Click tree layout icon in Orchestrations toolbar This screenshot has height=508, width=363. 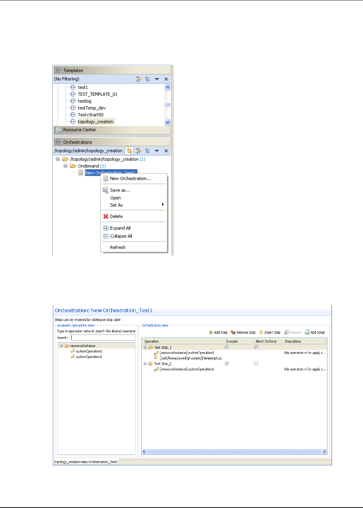[148, 151]
